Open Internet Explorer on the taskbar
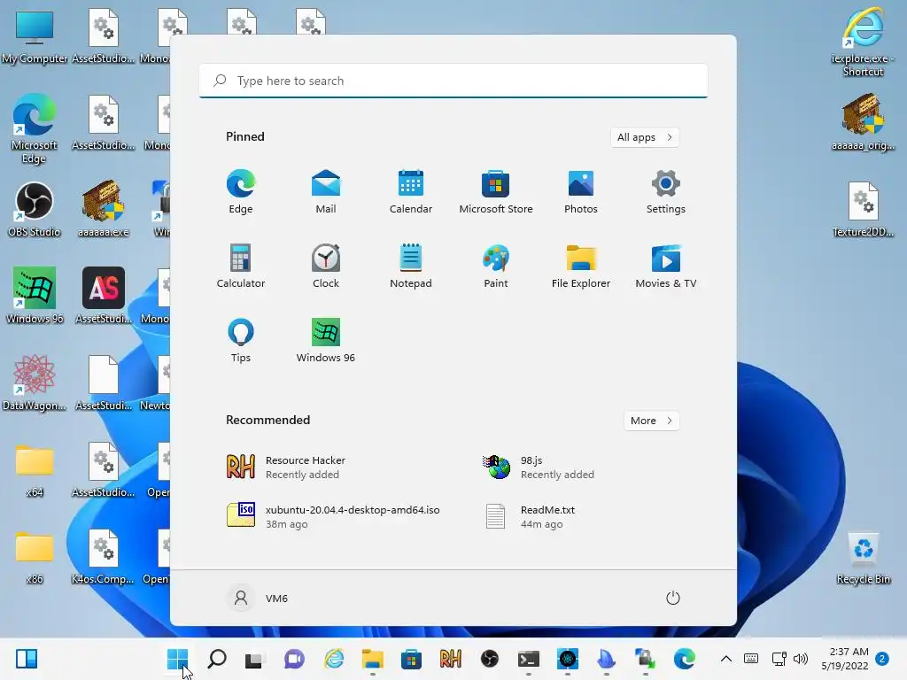 click(x=334, y=659)
